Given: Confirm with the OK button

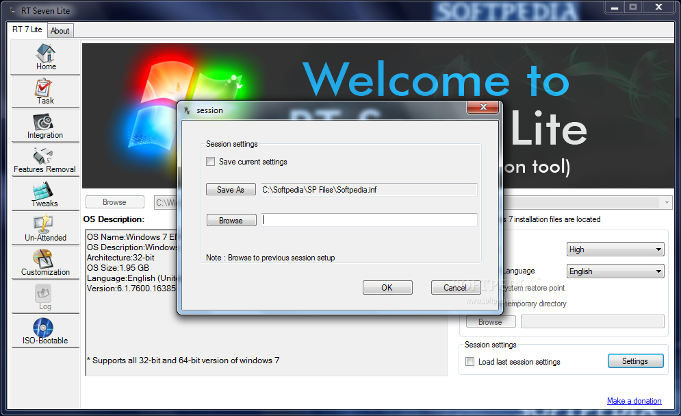Looking at the screenshot, I should (x=387, y=287).
